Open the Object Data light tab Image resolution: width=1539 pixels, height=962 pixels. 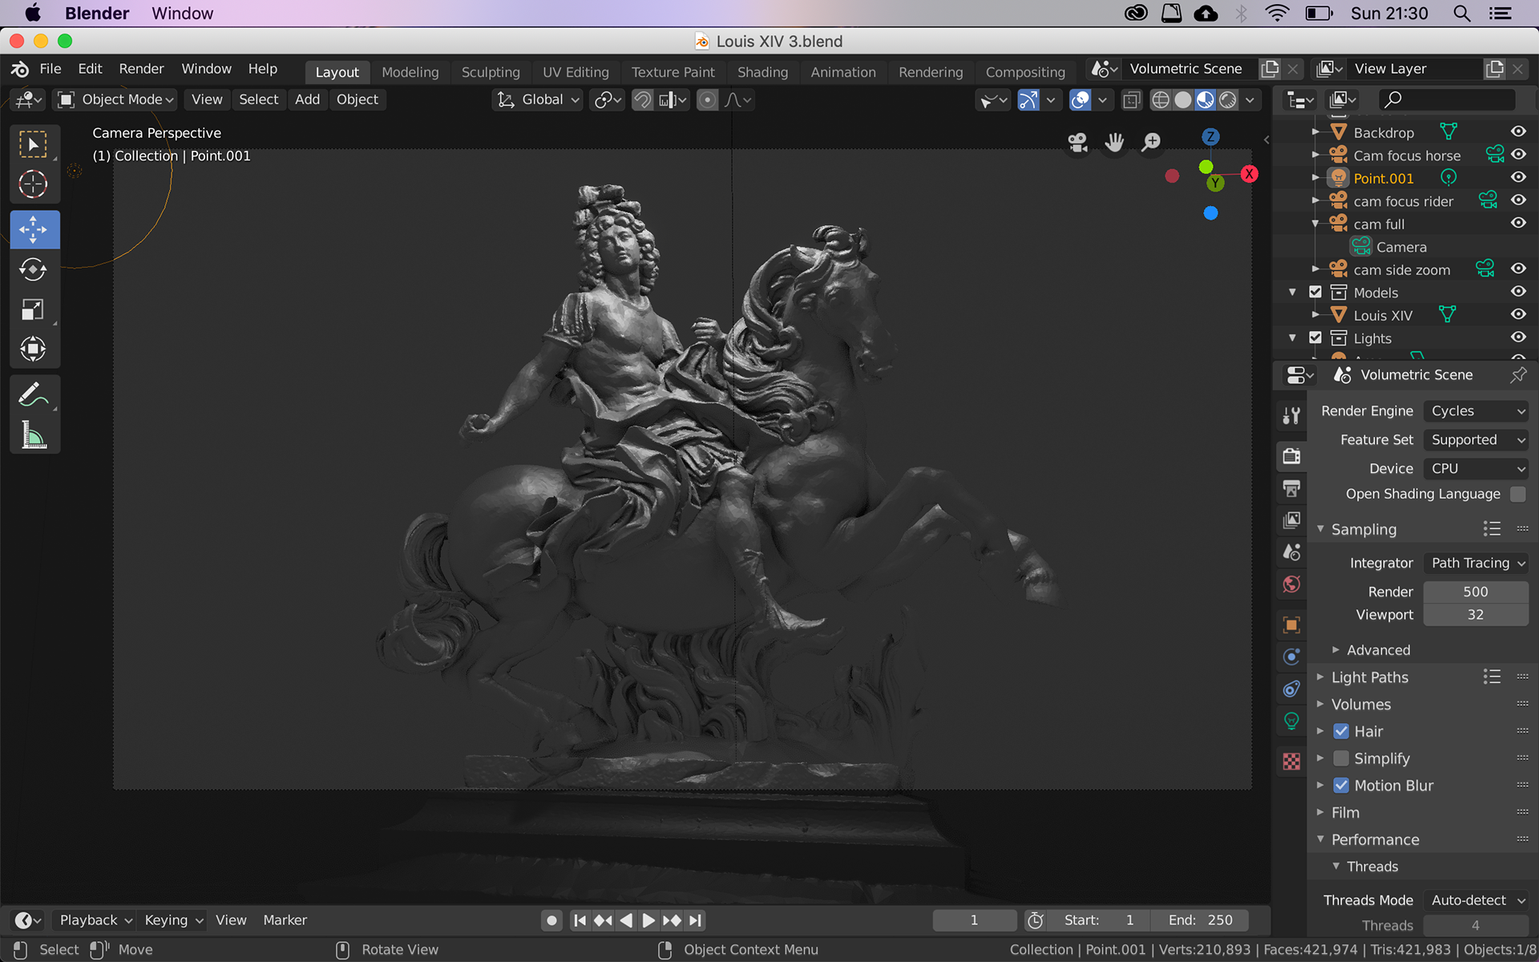click(1291, 721)
